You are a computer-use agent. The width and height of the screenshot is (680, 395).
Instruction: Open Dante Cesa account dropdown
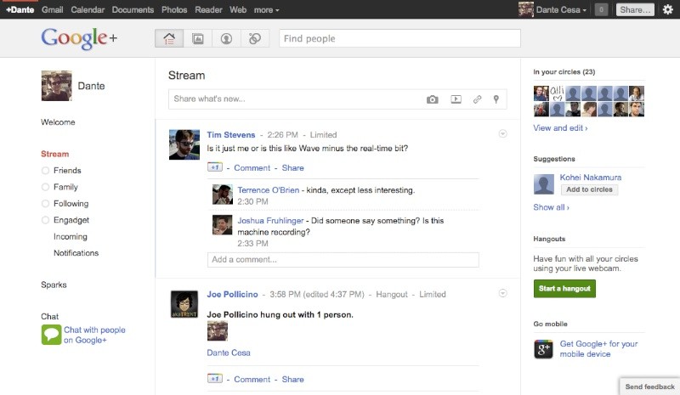pyautogui.click(x=561, y=9)
